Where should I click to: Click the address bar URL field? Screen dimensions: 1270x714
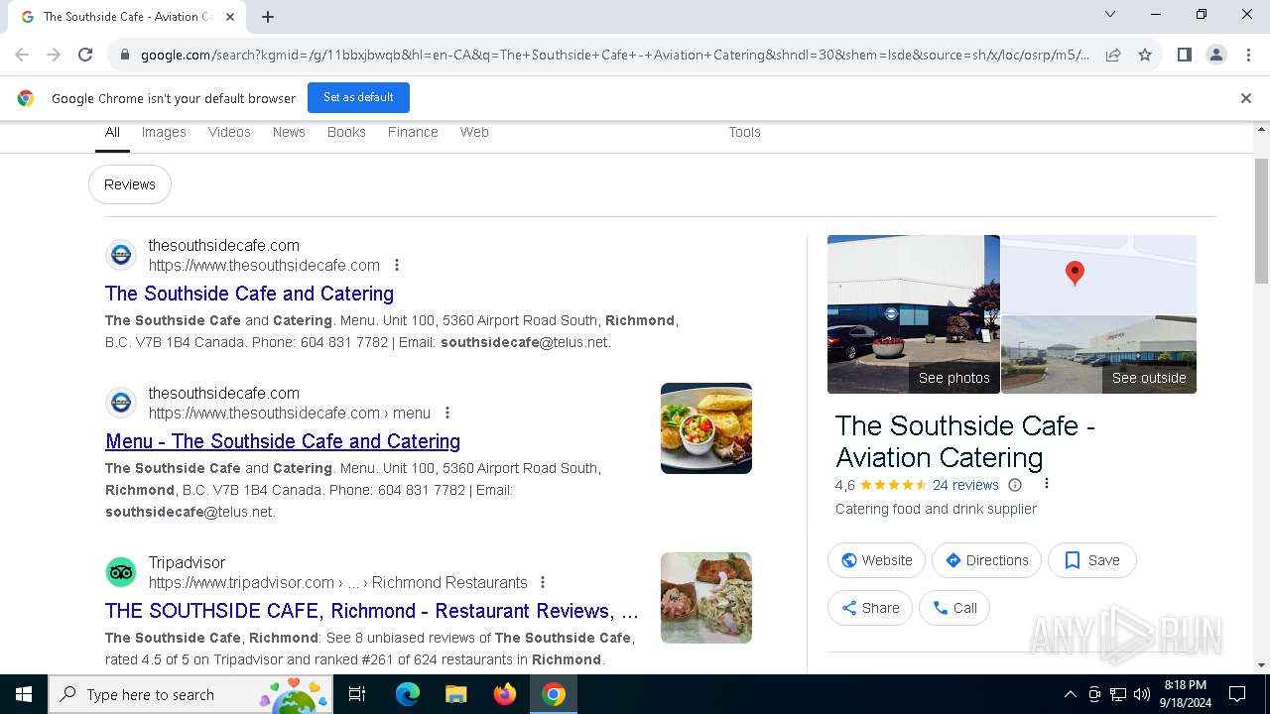[x=615, y=56]
